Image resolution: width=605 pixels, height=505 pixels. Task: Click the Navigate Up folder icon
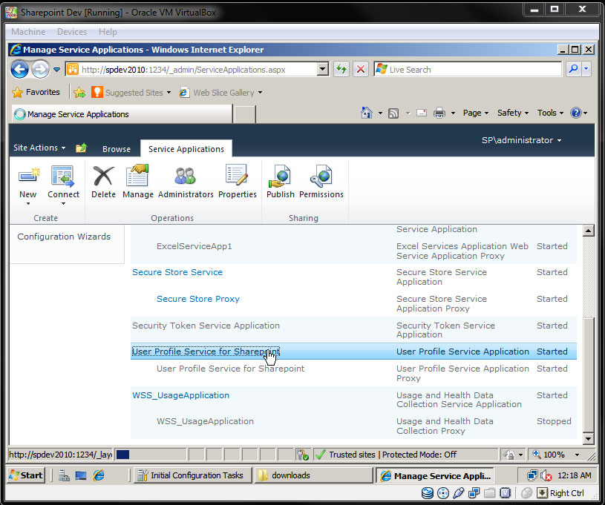81,148
